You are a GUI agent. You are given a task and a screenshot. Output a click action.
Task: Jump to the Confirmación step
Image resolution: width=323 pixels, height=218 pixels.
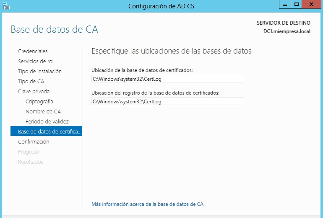pos(34,142)
